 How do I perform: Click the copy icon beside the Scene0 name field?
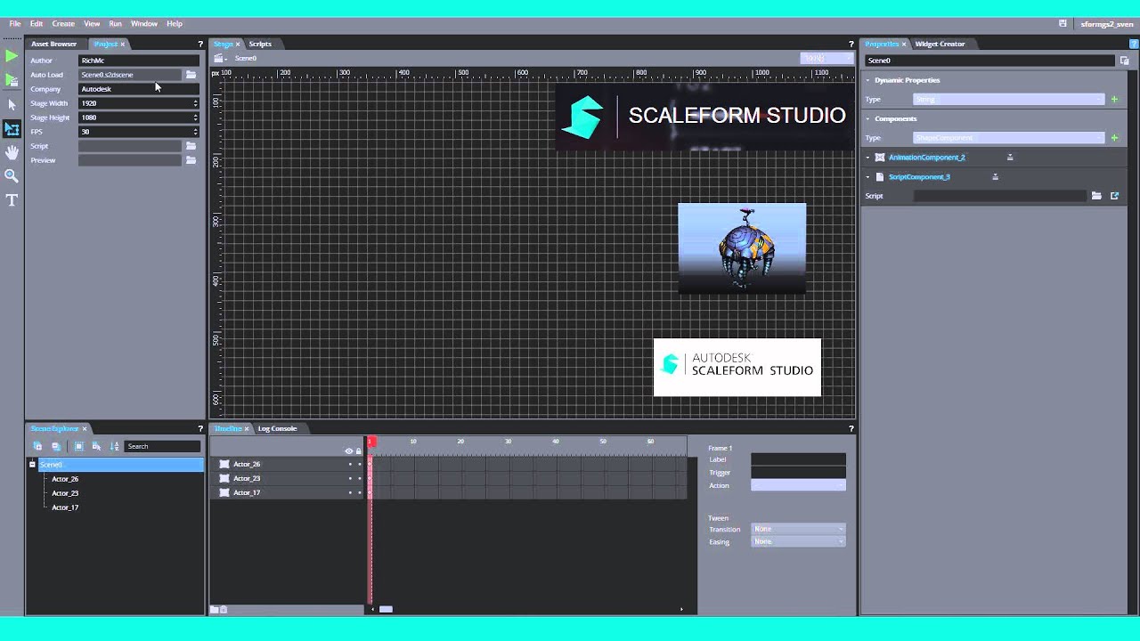click(1125, 61)
